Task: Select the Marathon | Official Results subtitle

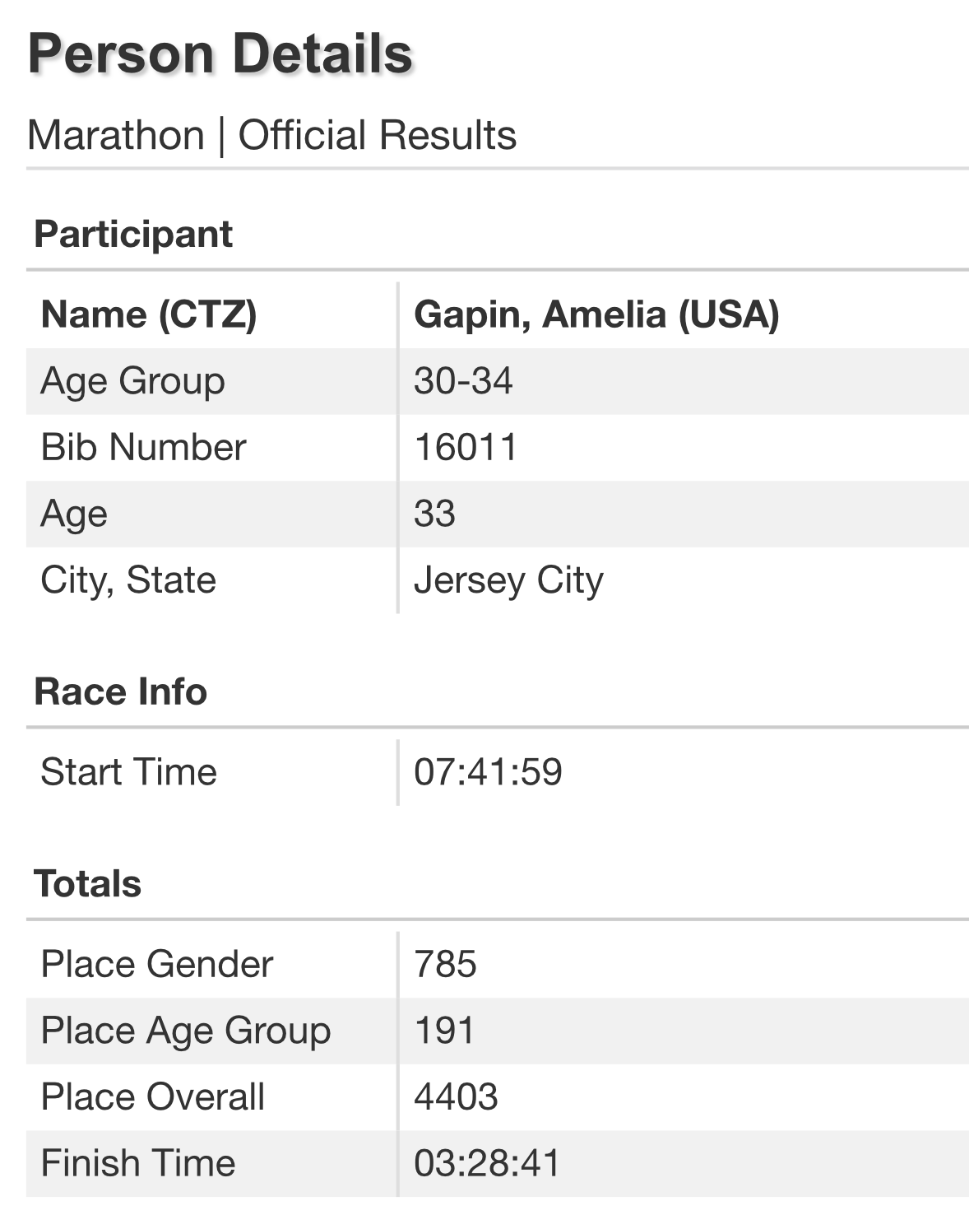Action: (x=271, y=135)
